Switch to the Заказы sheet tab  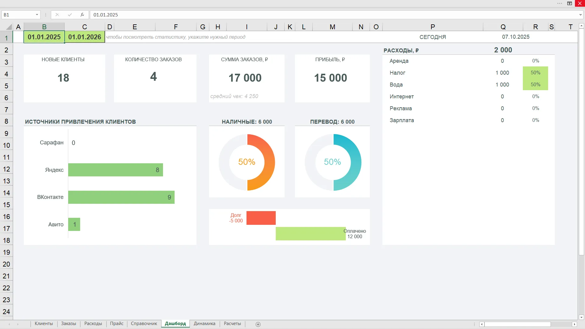69,324
